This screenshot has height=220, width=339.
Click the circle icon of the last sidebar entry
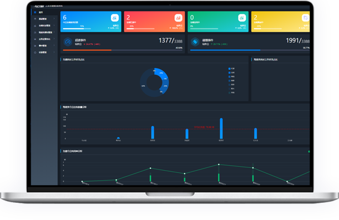pyautogui.click(x=35, y=53)
